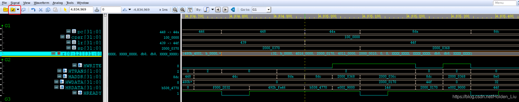Click the 100% zoom all icon
The height and width of the screenshot is (102, 519).
pyautogui.click(x=190, y=10)
